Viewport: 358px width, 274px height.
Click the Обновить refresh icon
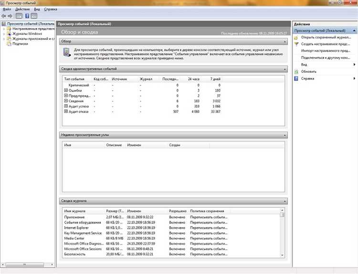tap(296, 72)
